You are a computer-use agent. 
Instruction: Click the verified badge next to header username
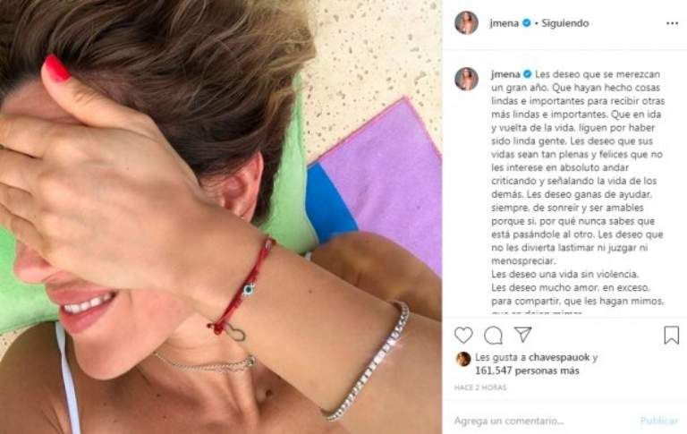pos(527,23)
